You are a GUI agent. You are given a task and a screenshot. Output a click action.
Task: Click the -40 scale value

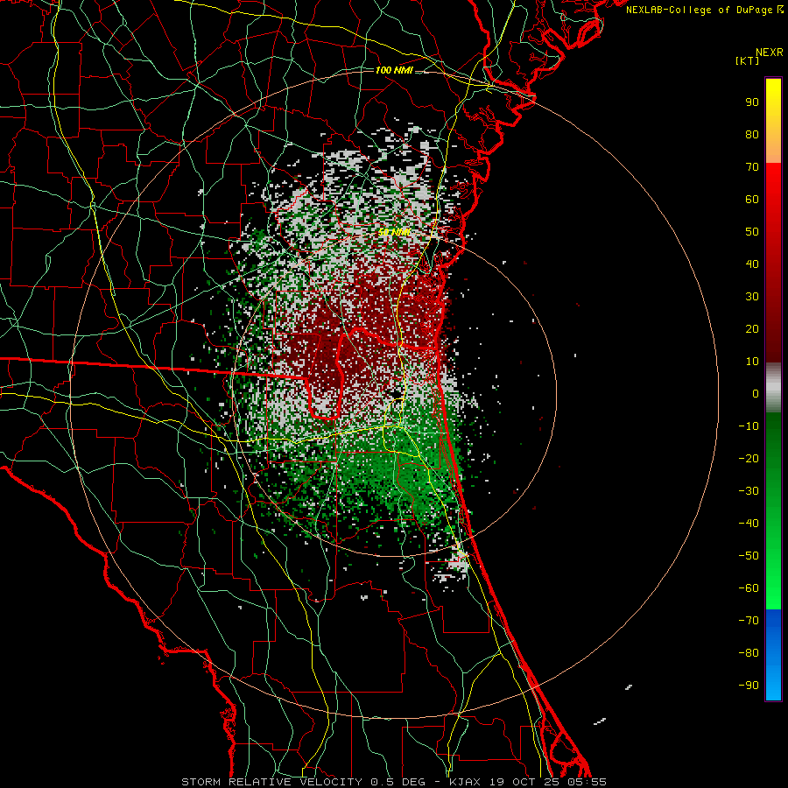[x=749, y=524]
